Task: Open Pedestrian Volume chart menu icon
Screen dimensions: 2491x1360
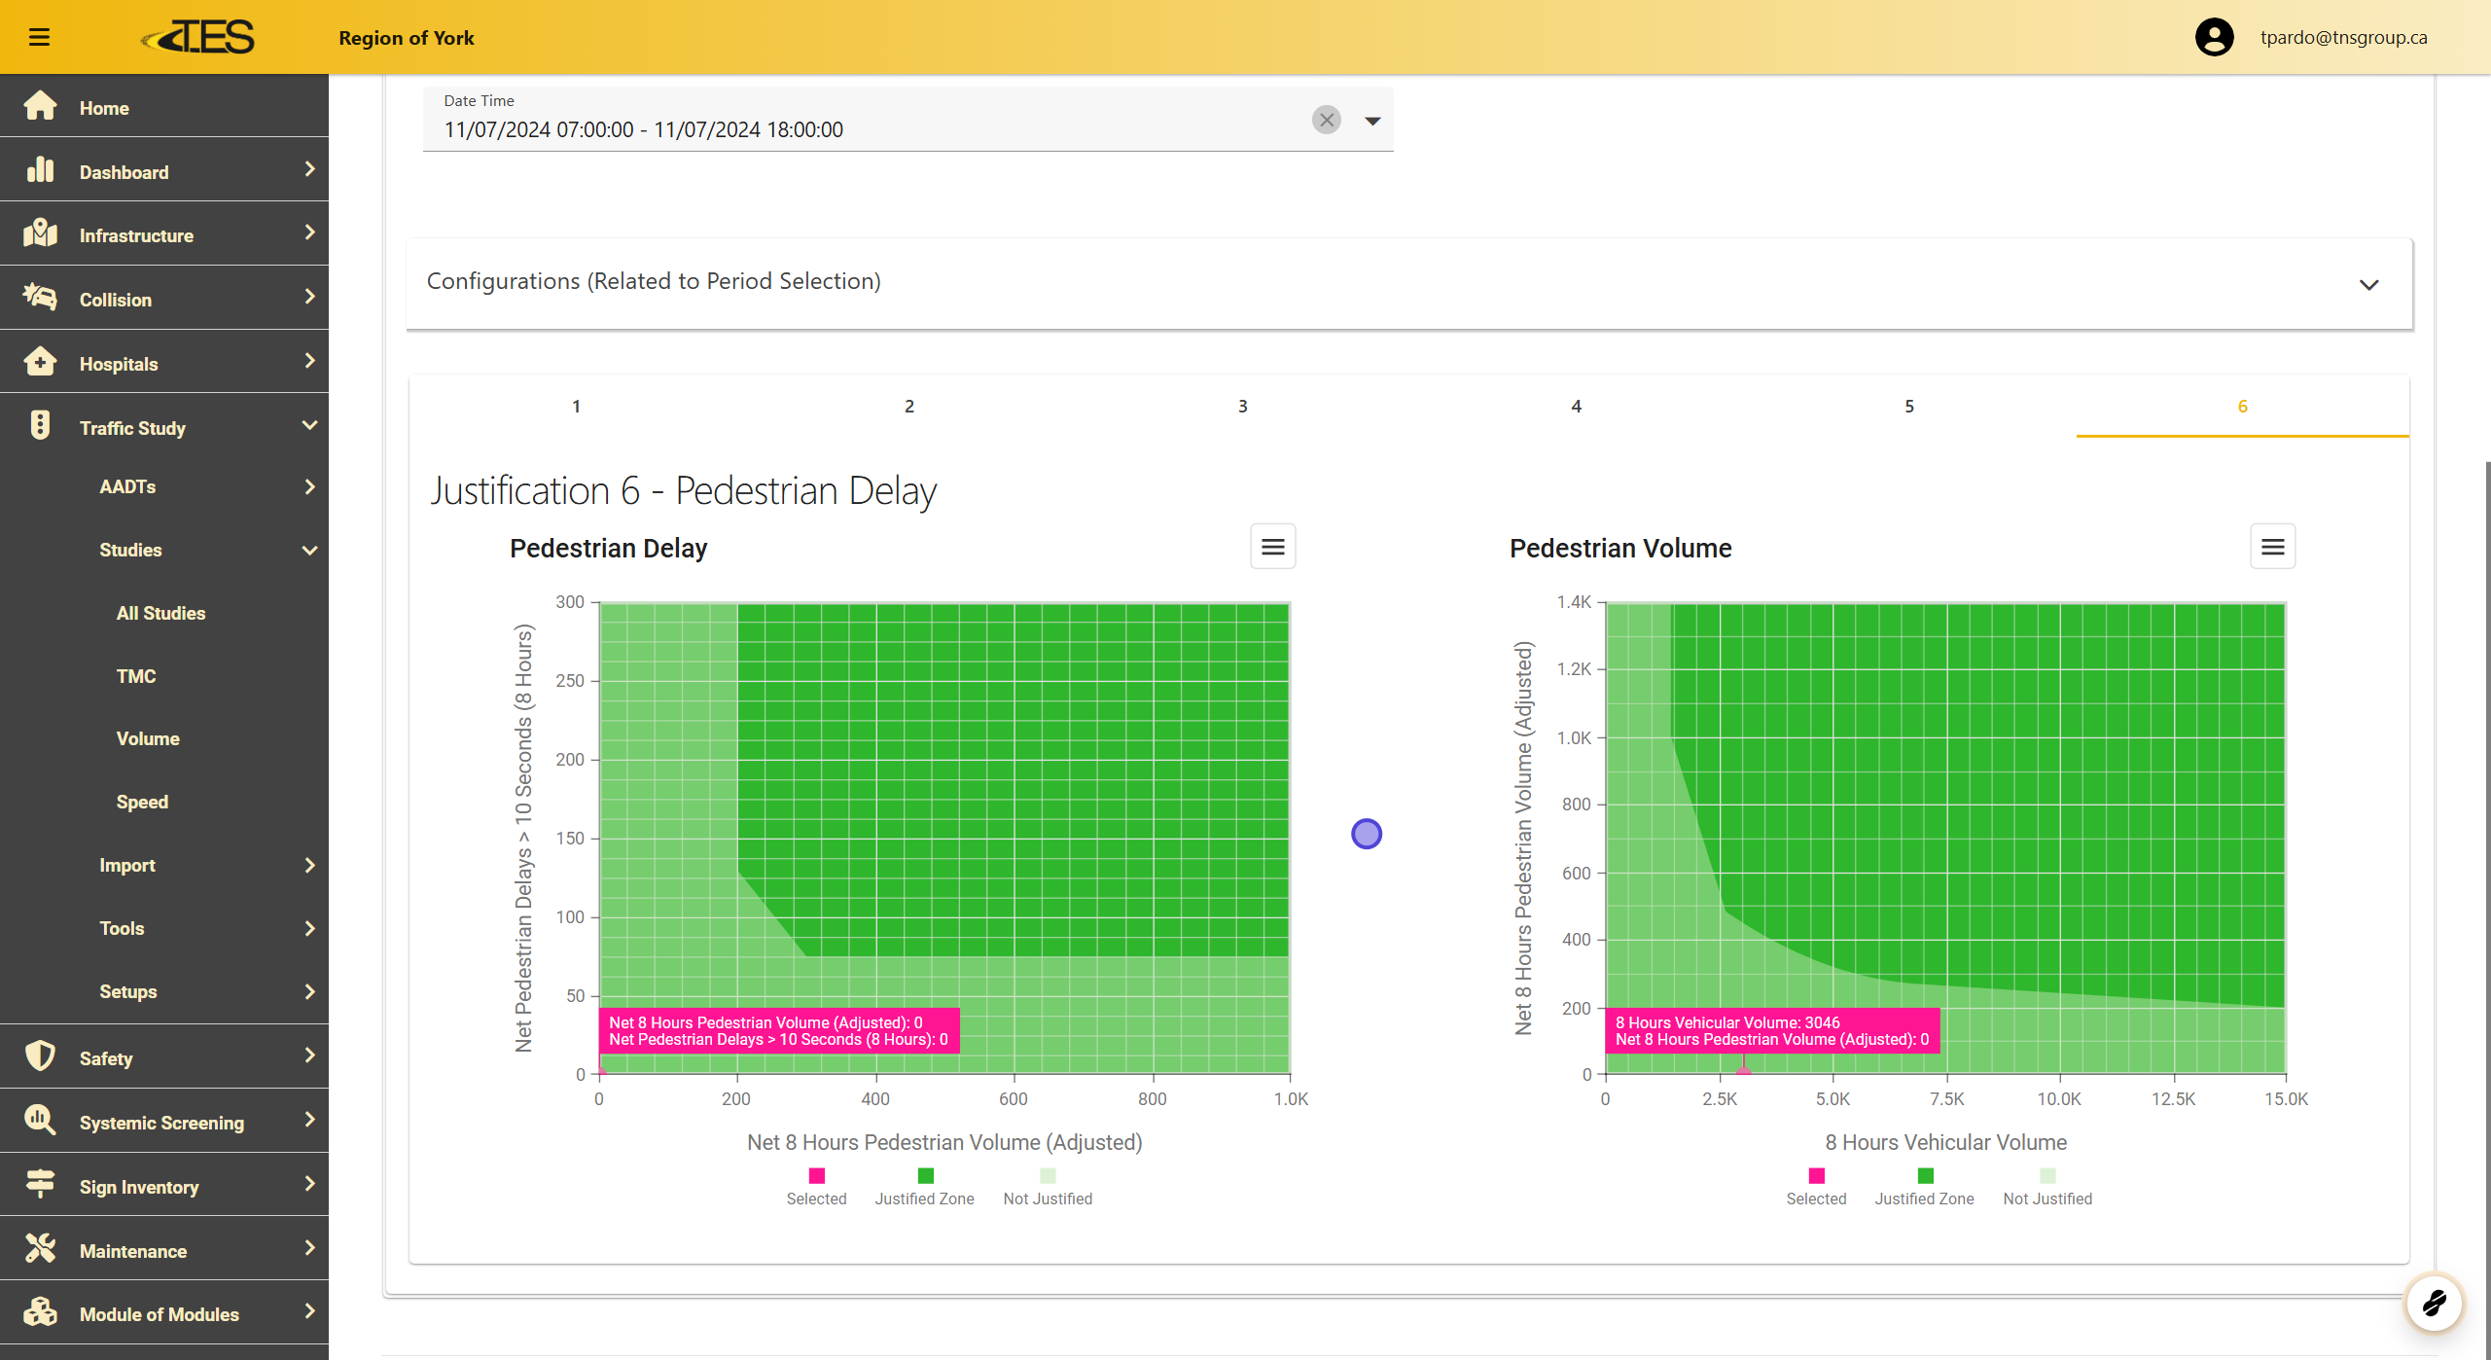Action: [x=2272, y=547]
